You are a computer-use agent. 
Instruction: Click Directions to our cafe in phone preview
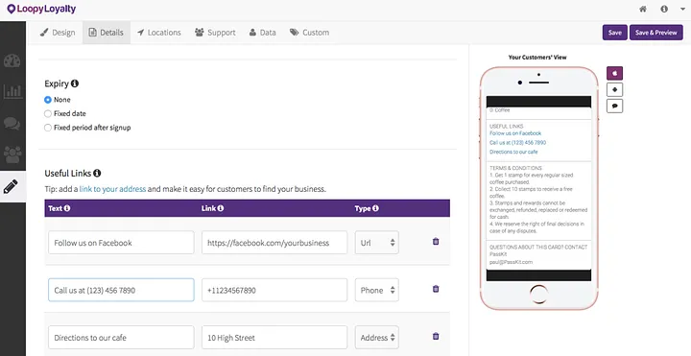tap(513, 152)
